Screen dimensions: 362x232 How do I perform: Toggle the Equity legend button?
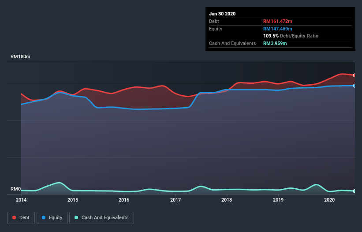pyautogui.click(x=52, y=218)
